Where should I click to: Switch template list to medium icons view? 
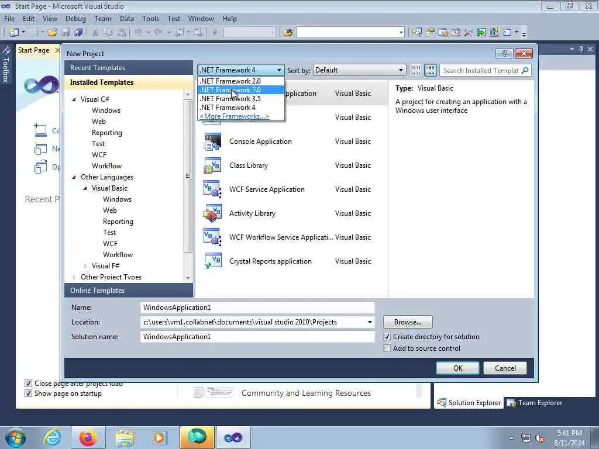pos(430,70)
